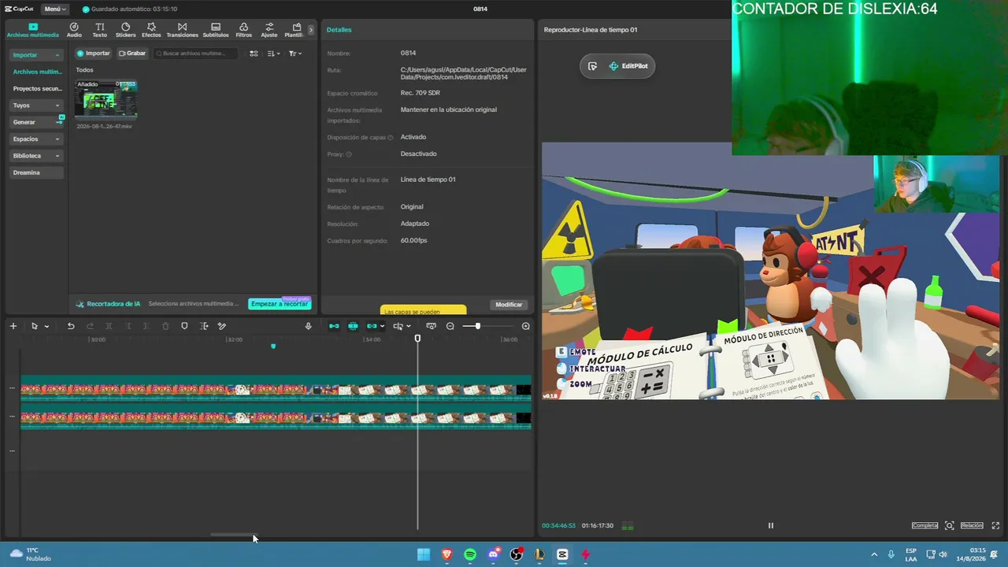The image size is (1008, 567).
Task: Show more panel tabs with the arrow
Action: [x=311, y=30]
